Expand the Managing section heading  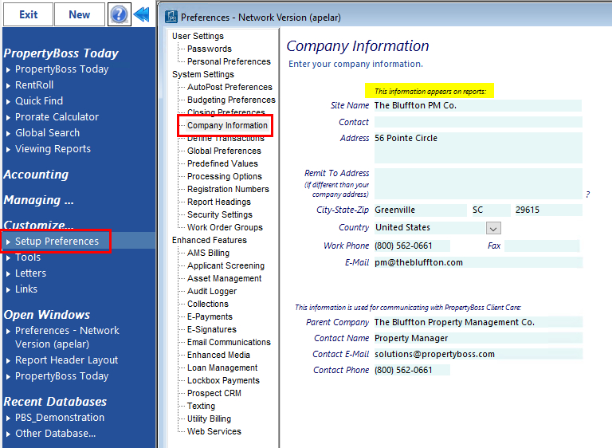click(38, 200)
